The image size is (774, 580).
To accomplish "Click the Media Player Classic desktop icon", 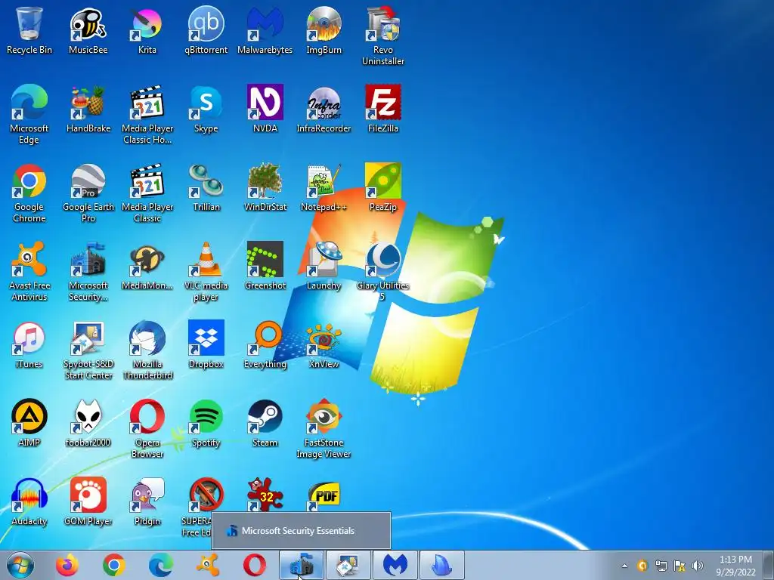I will pyautogui.click(x=147, y=193).
